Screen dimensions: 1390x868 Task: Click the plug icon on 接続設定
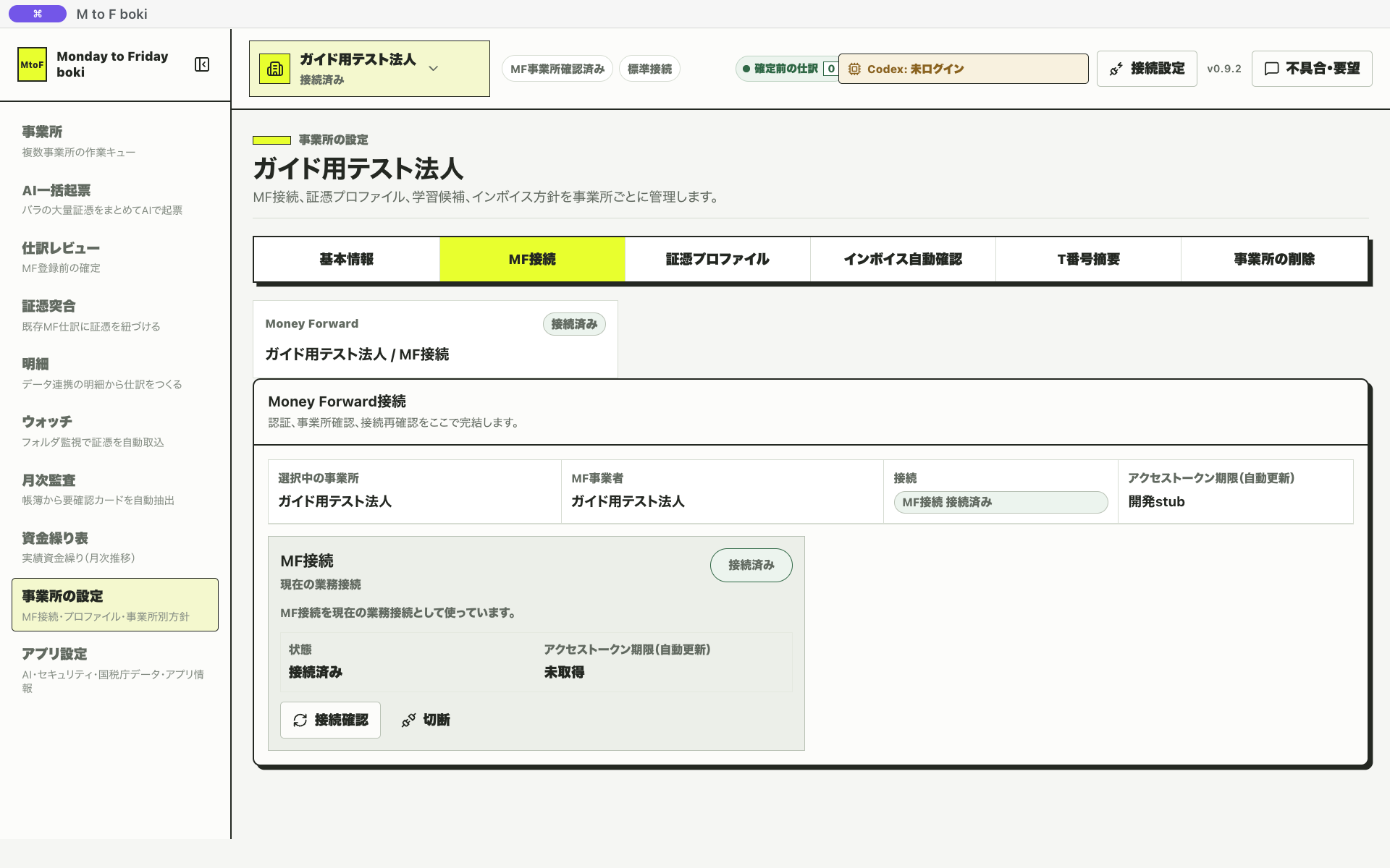tap(1116, 69)
